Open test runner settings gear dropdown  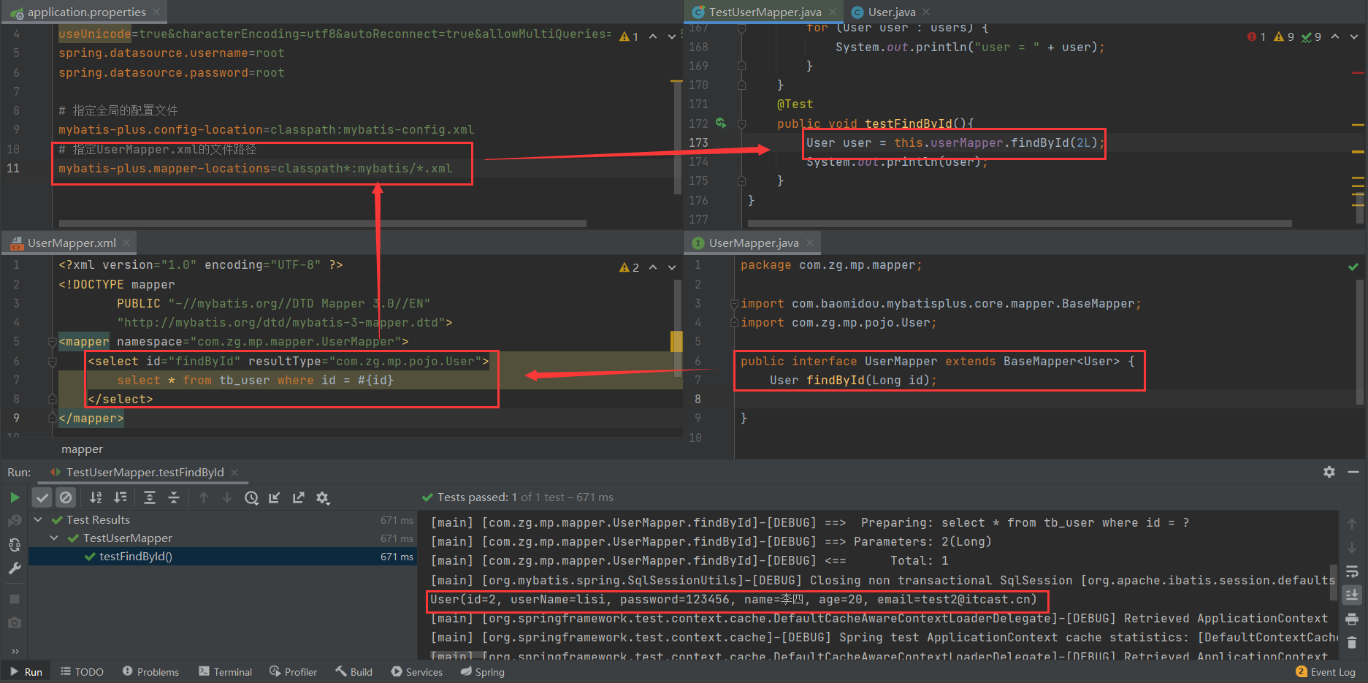[x=323, y=497]
